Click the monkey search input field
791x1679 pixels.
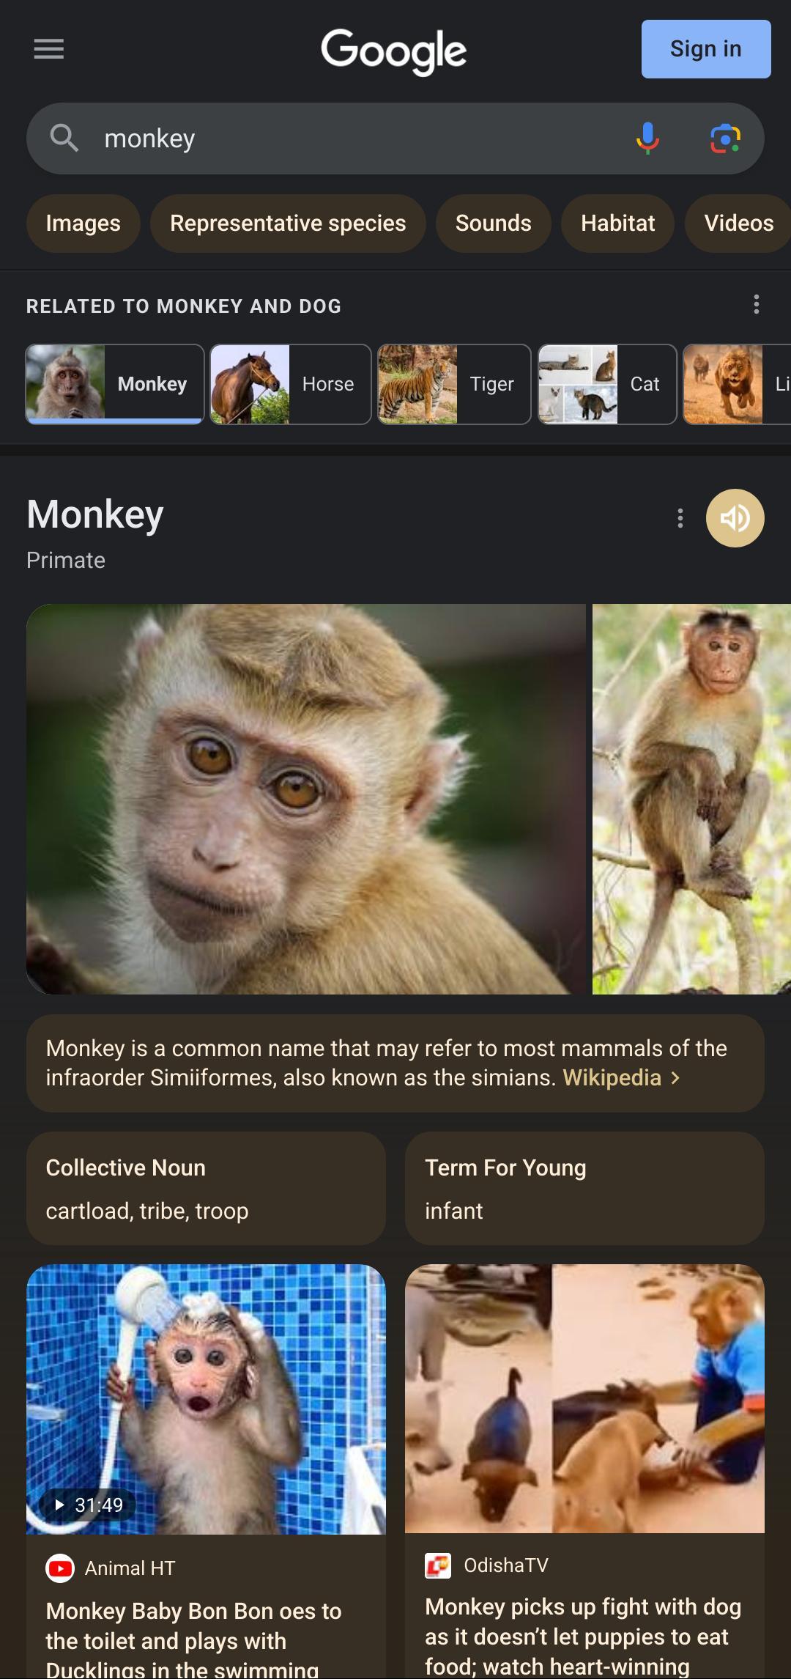click(352, 139)
